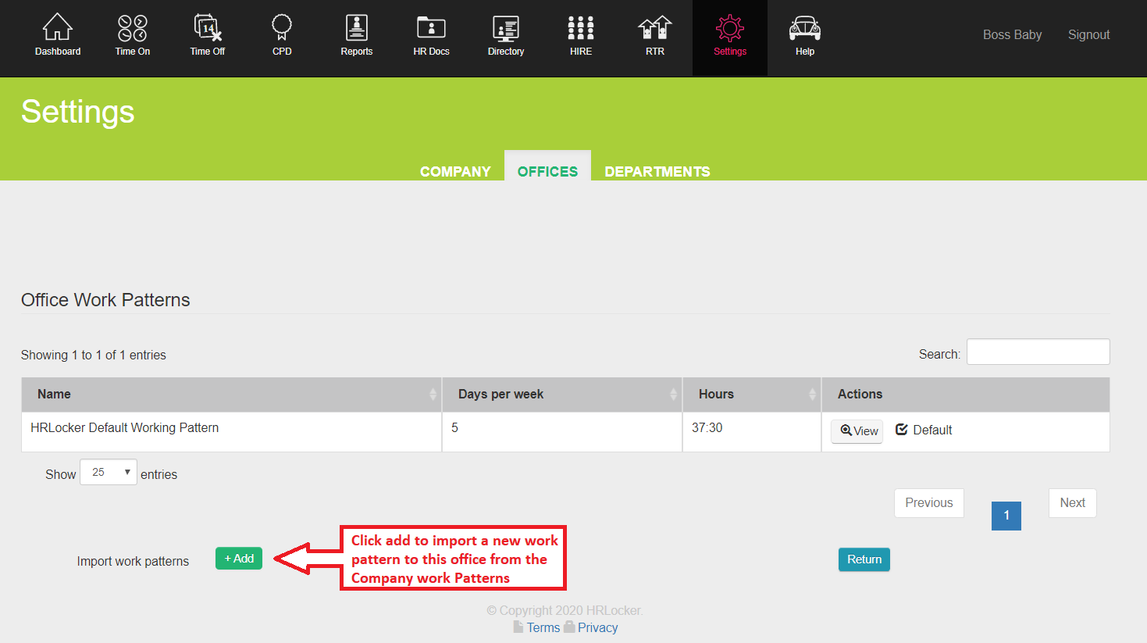Sort by Name column
The height and width of the screenshot is (643, 1147).
[x=231, y=395]
